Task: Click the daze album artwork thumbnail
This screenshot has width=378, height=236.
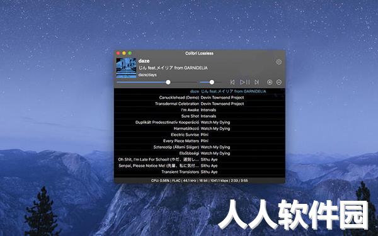Action: 126,68
